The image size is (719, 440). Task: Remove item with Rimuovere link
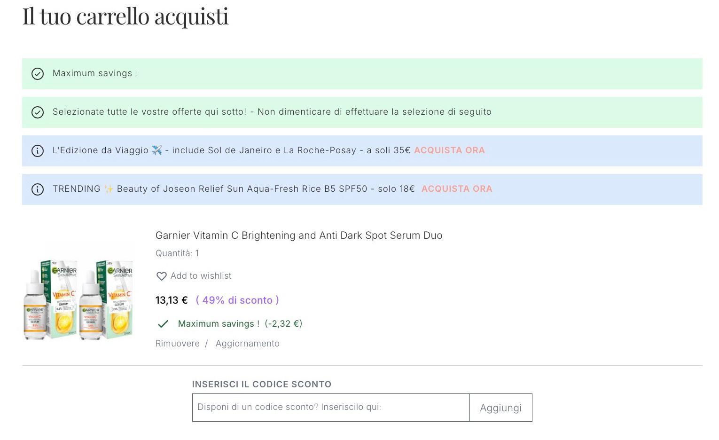(178, 344)
